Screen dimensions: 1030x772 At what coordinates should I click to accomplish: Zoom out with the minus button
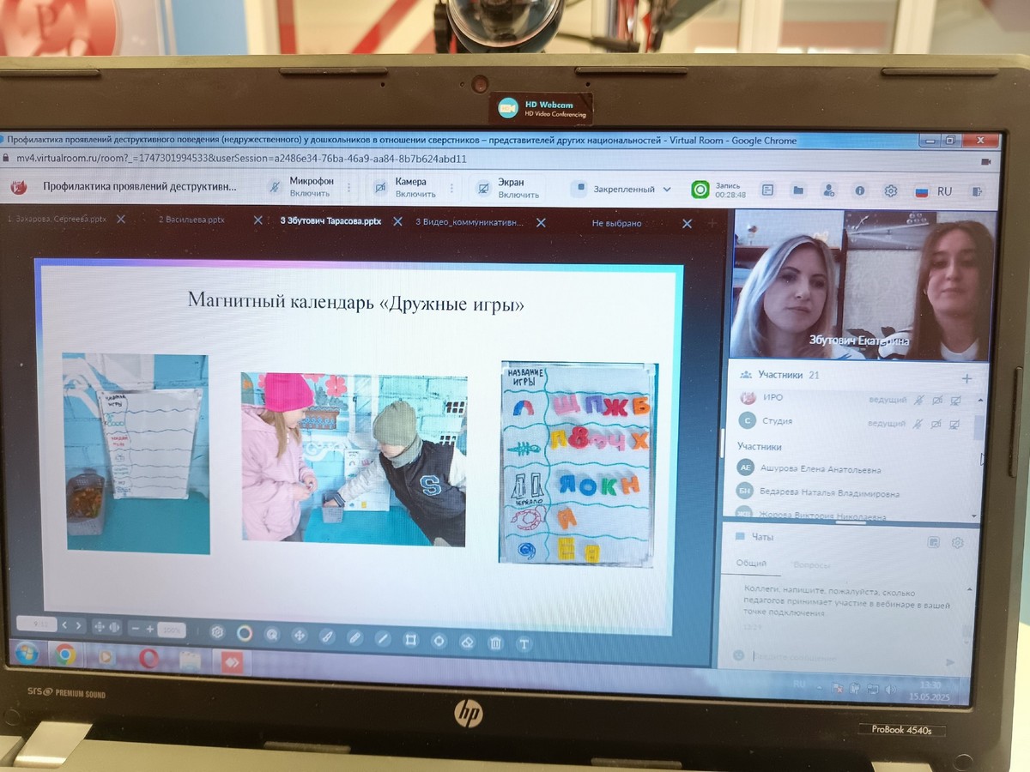tap(135, 628)
